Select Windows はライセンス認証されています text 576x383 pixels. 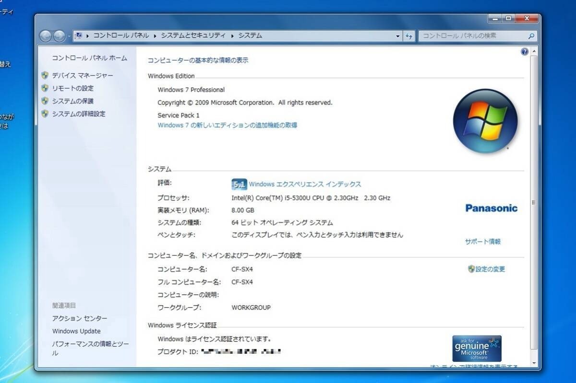click(x=214, y=339)
